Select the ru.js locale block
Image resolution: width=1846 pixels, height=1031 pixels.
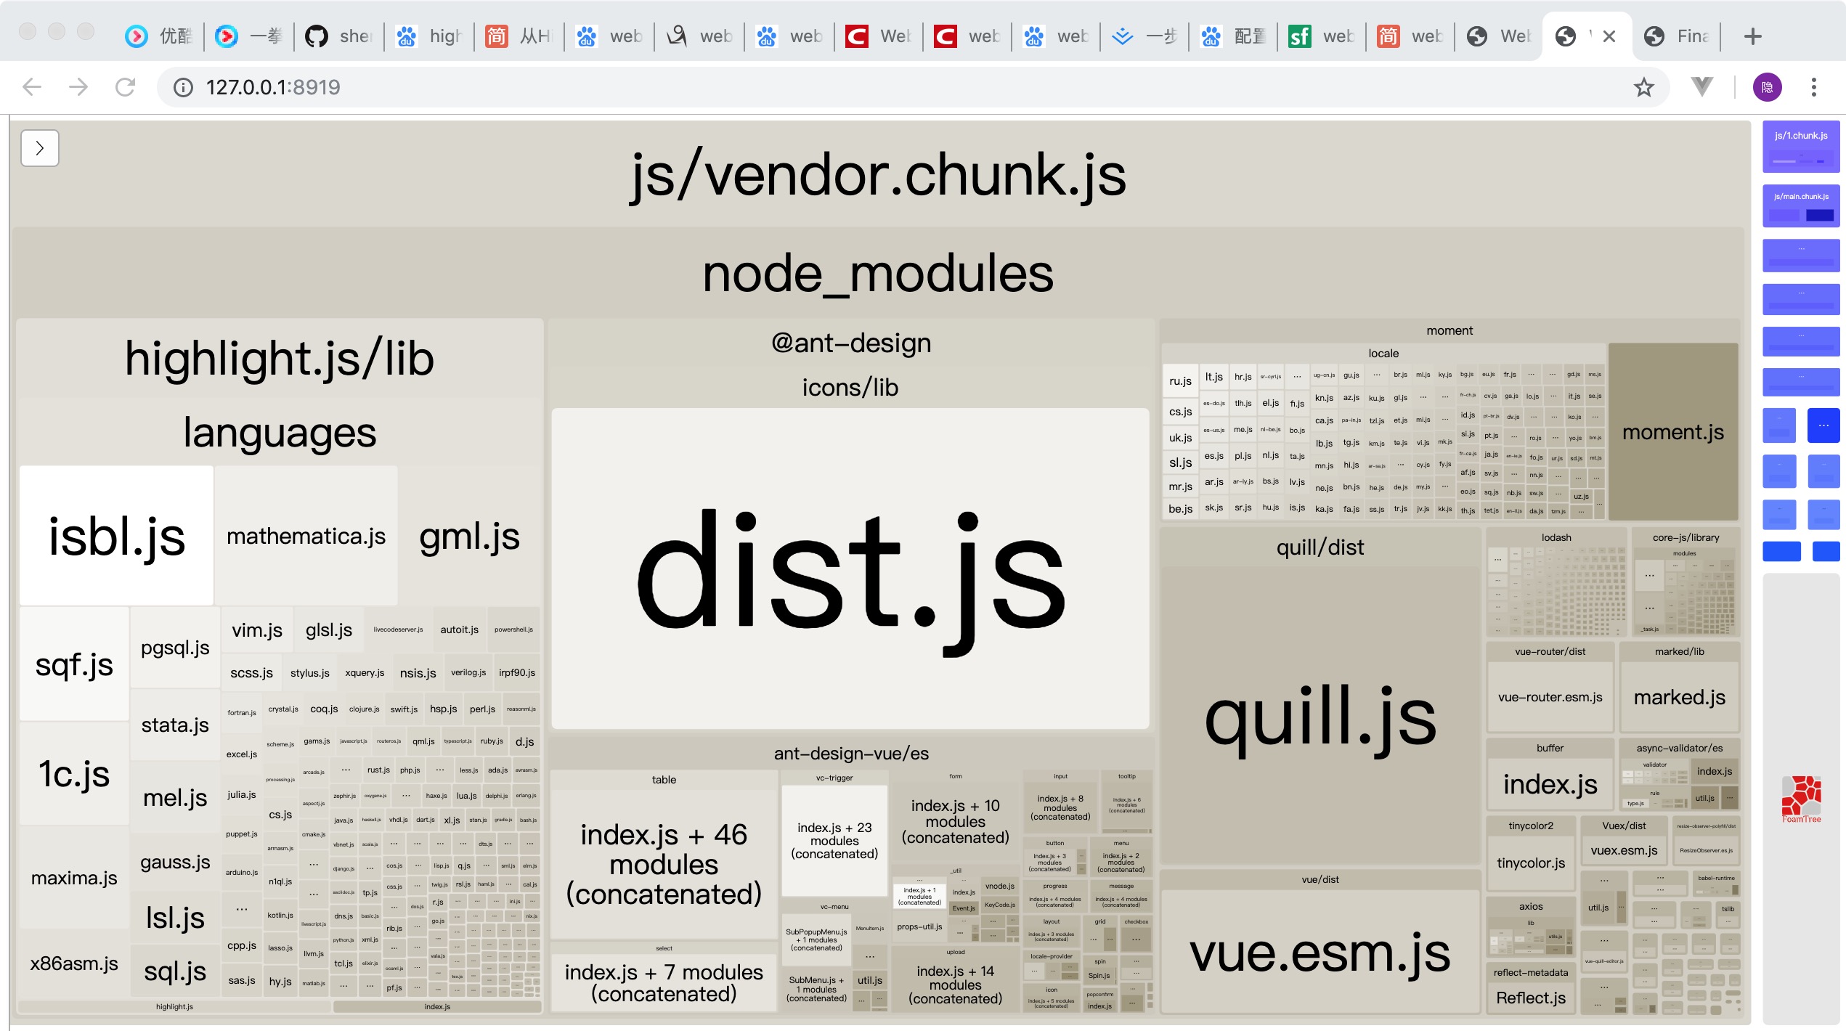click(x=1180, y=380)
